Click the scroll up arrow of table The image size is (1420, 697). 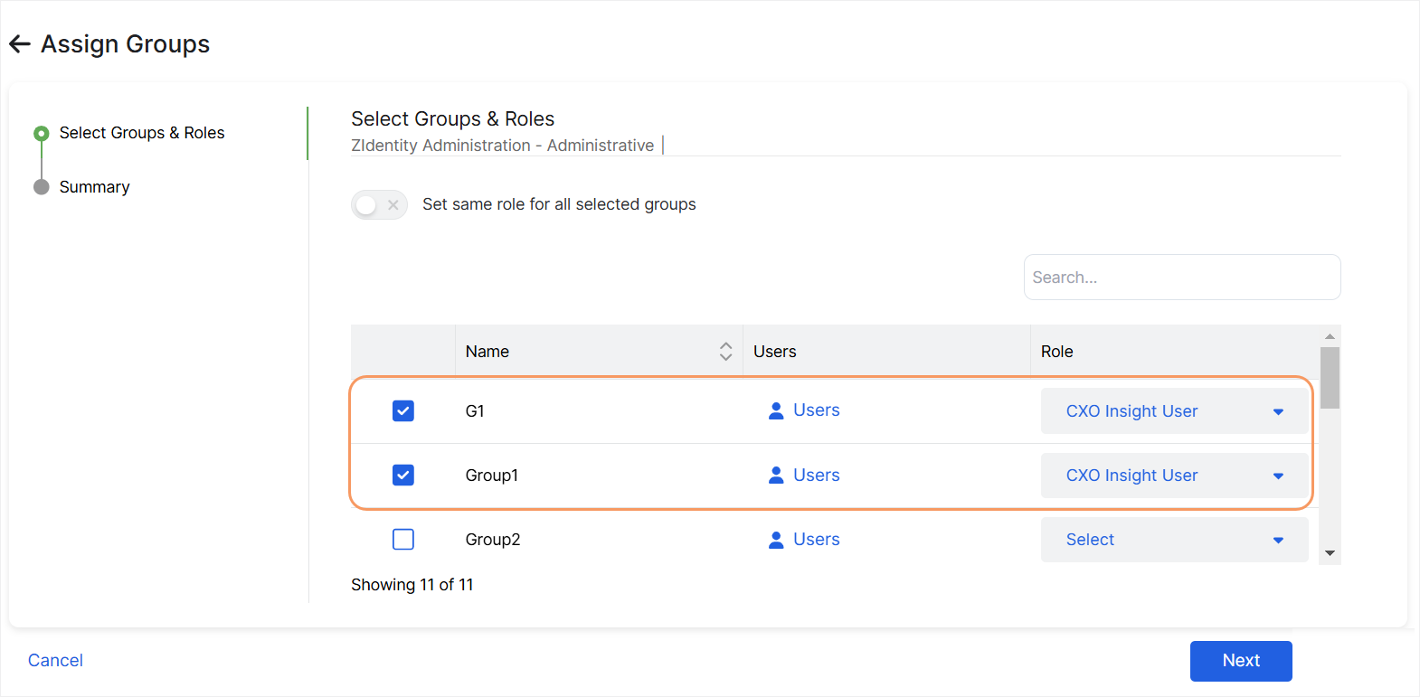[1330, 336]
